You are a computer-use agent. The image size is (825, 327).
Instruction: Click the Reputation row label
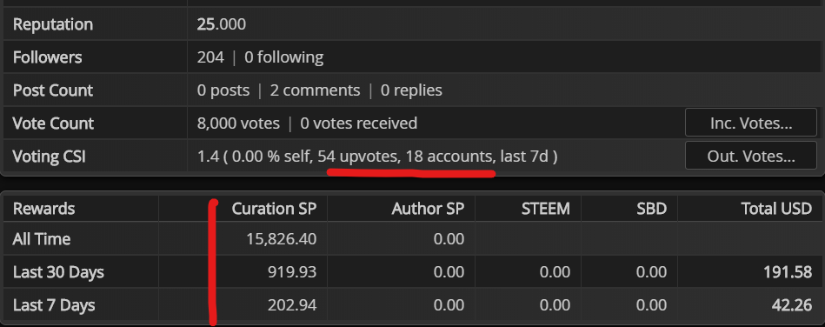53,24
